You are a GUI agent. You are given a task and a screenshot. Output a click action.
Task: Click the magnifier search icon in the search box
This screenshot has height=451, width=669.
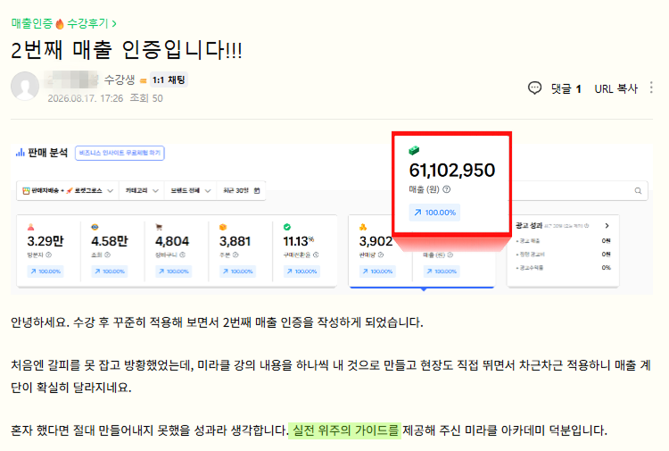tap(638, 191)
